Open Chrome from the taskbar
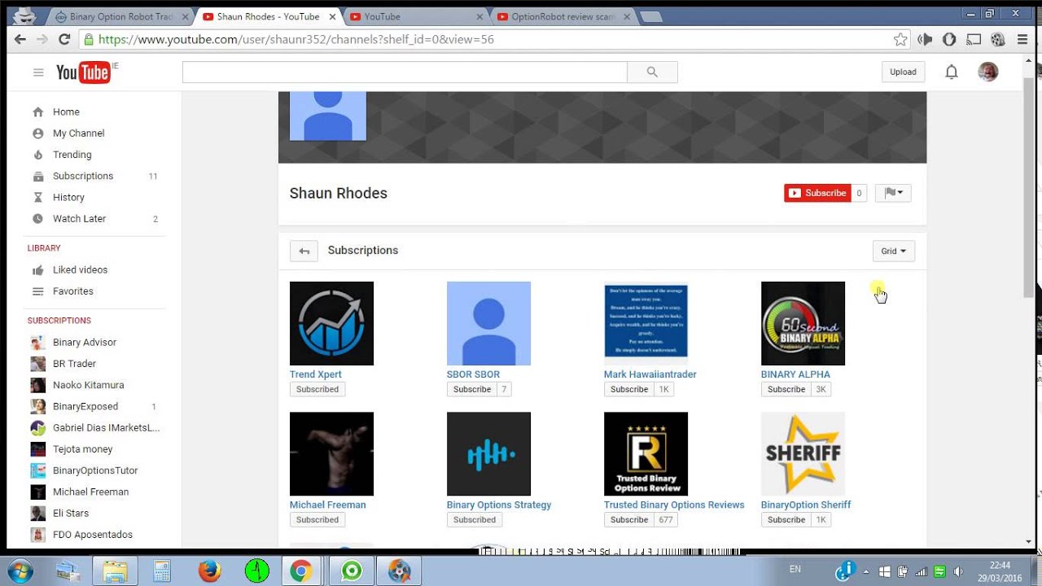1042x586 pixels. (x=300, y=571)
